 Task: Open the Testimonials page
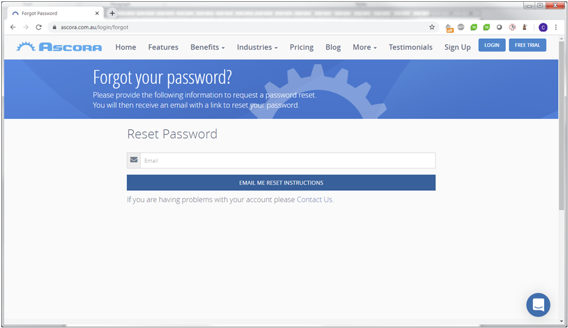tap(410, 47)
